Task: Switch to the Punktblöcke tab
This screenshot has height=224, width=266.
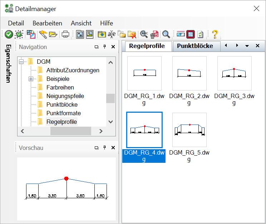Action: (195, 46)
